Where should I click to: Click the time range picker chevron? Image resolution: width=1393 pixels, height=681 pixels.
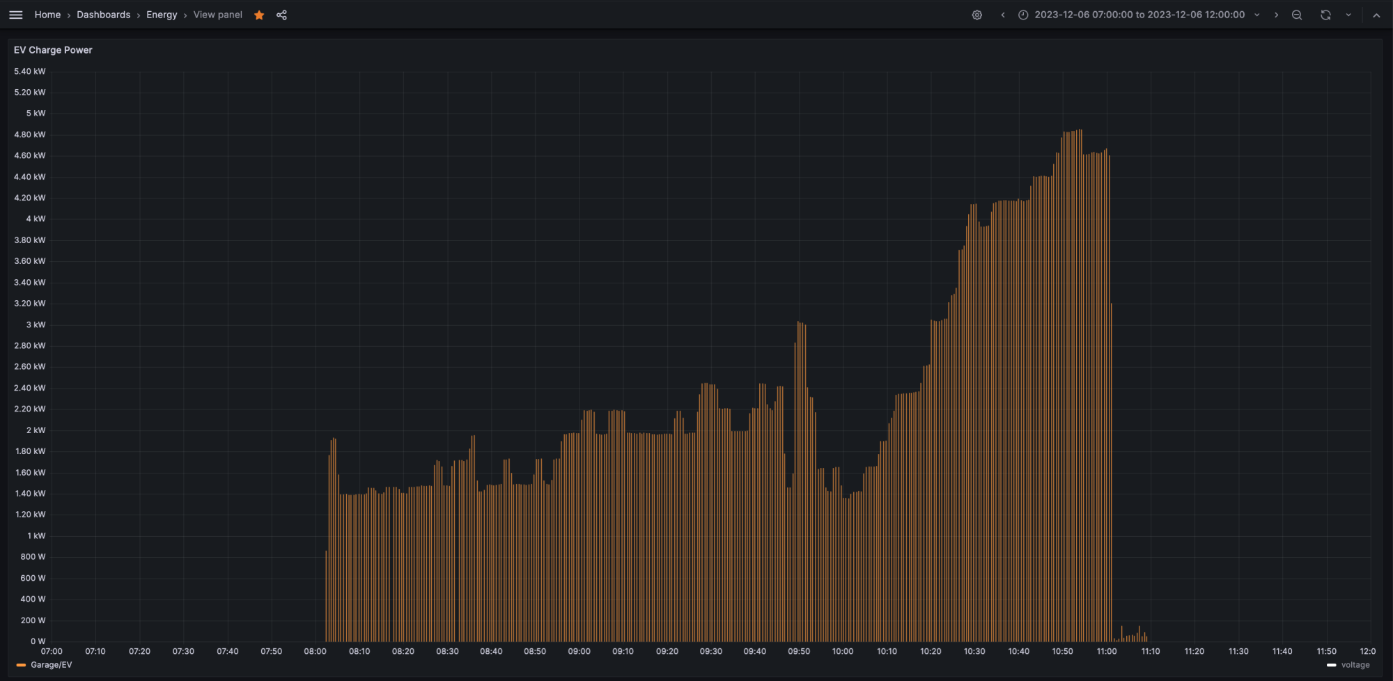click(1257, 15)
